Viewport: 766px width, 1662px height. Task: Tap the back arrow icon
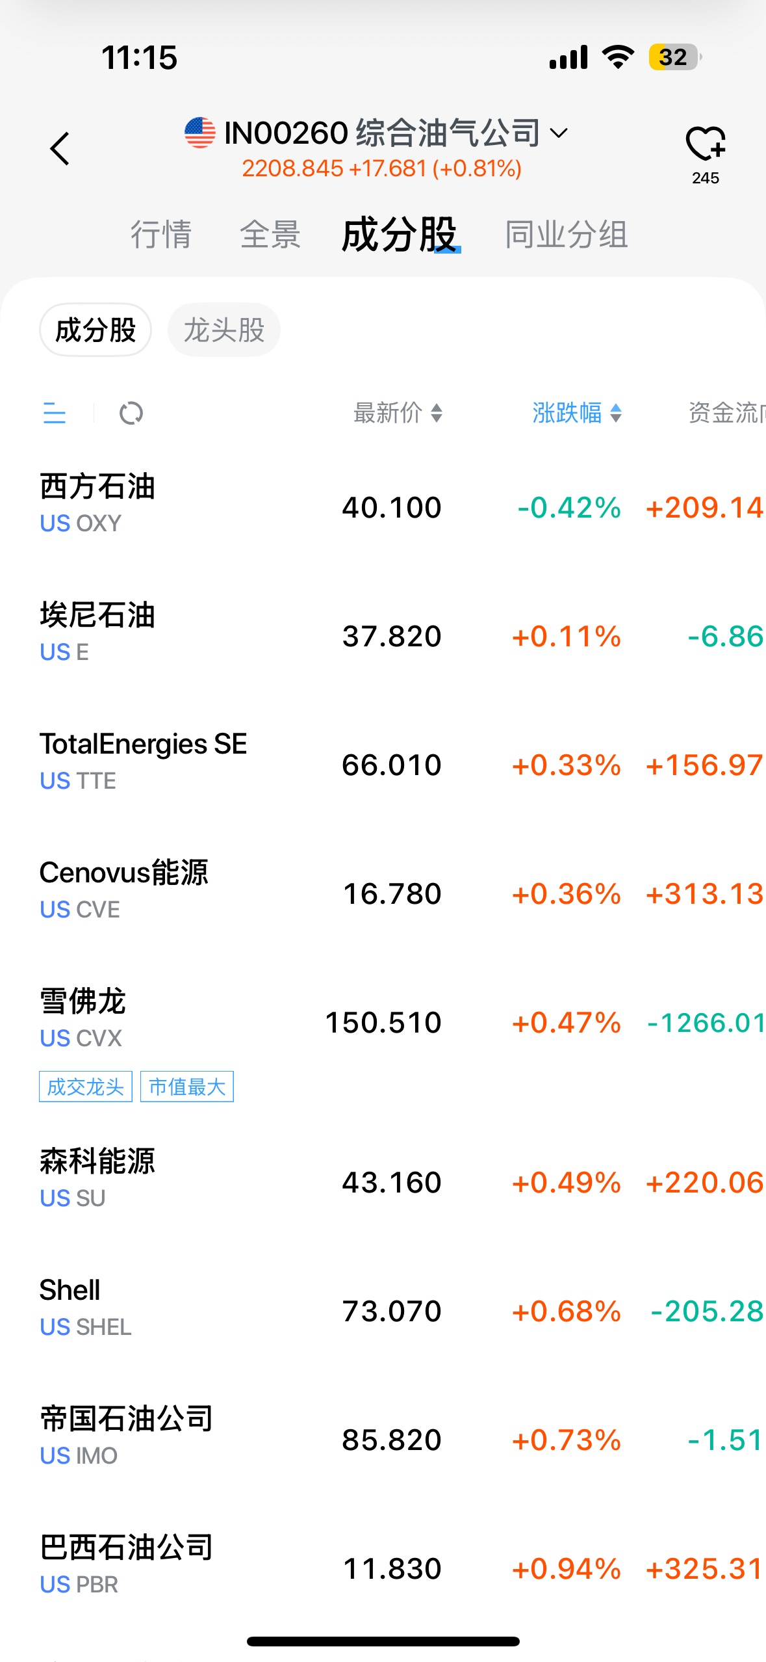(x=60, y=149)
